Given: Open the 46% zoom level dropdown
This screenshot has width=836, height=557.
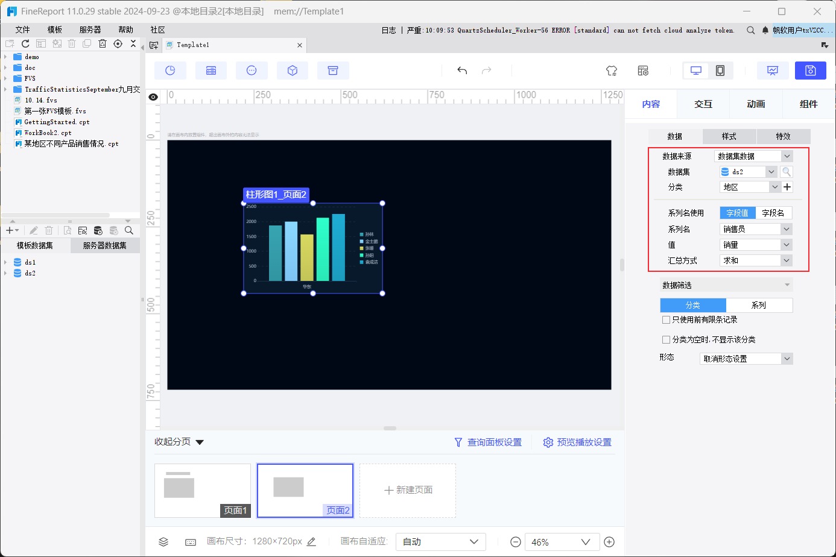Looking at the screenshot, I should [x=562, y=542].
